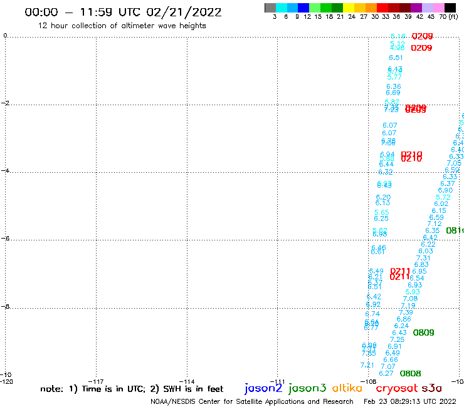Click the NOAA/NESDIS Center credit line
Image resolution: width=464 pixels, height=407 pixels.
point(252,402)
